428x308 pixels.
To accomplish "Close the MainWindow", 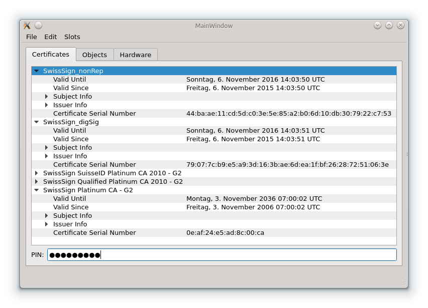I will coord(400,26).
